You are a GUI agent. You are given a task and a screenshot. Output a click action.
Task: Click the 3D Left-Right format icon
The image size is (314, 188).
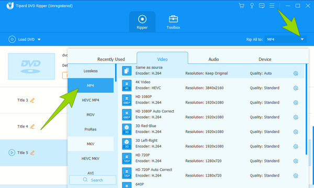point(127,144)
